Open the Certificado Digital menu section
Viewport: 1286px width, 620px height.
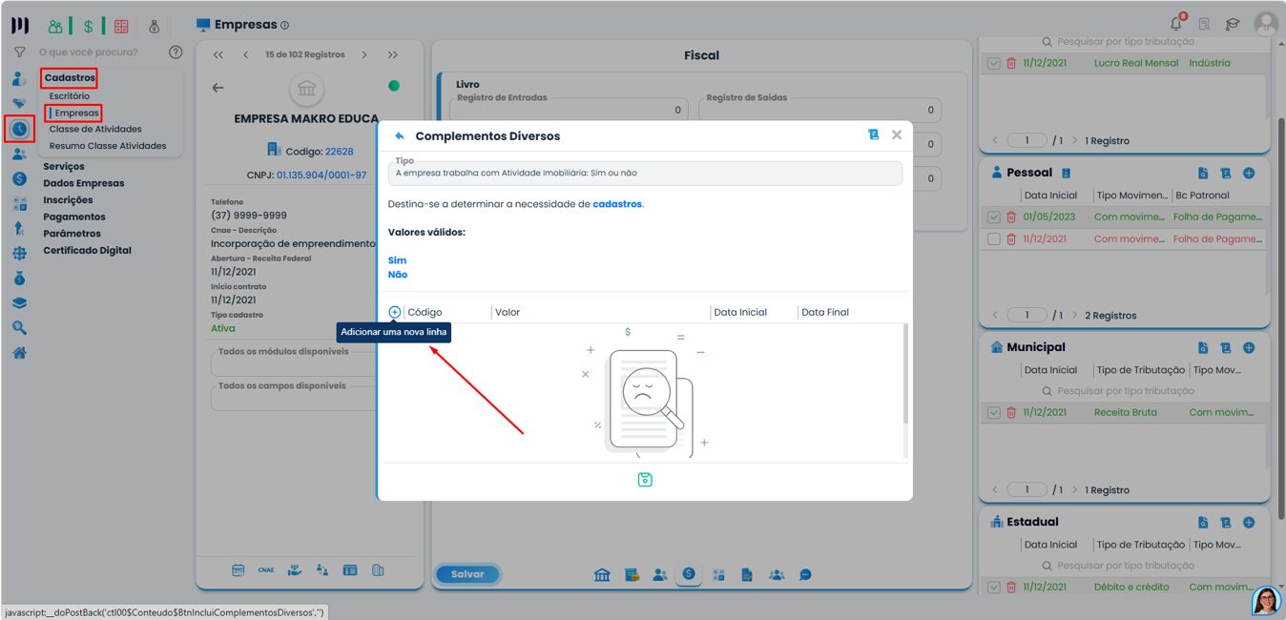pyautogui.click(x=88, y=251)
